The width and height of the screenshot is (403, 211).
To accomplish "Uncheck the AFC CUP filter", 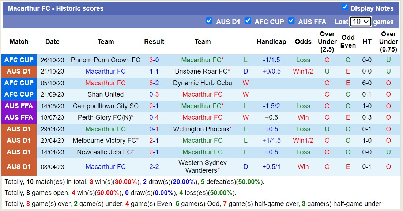I will coord(248,21).
